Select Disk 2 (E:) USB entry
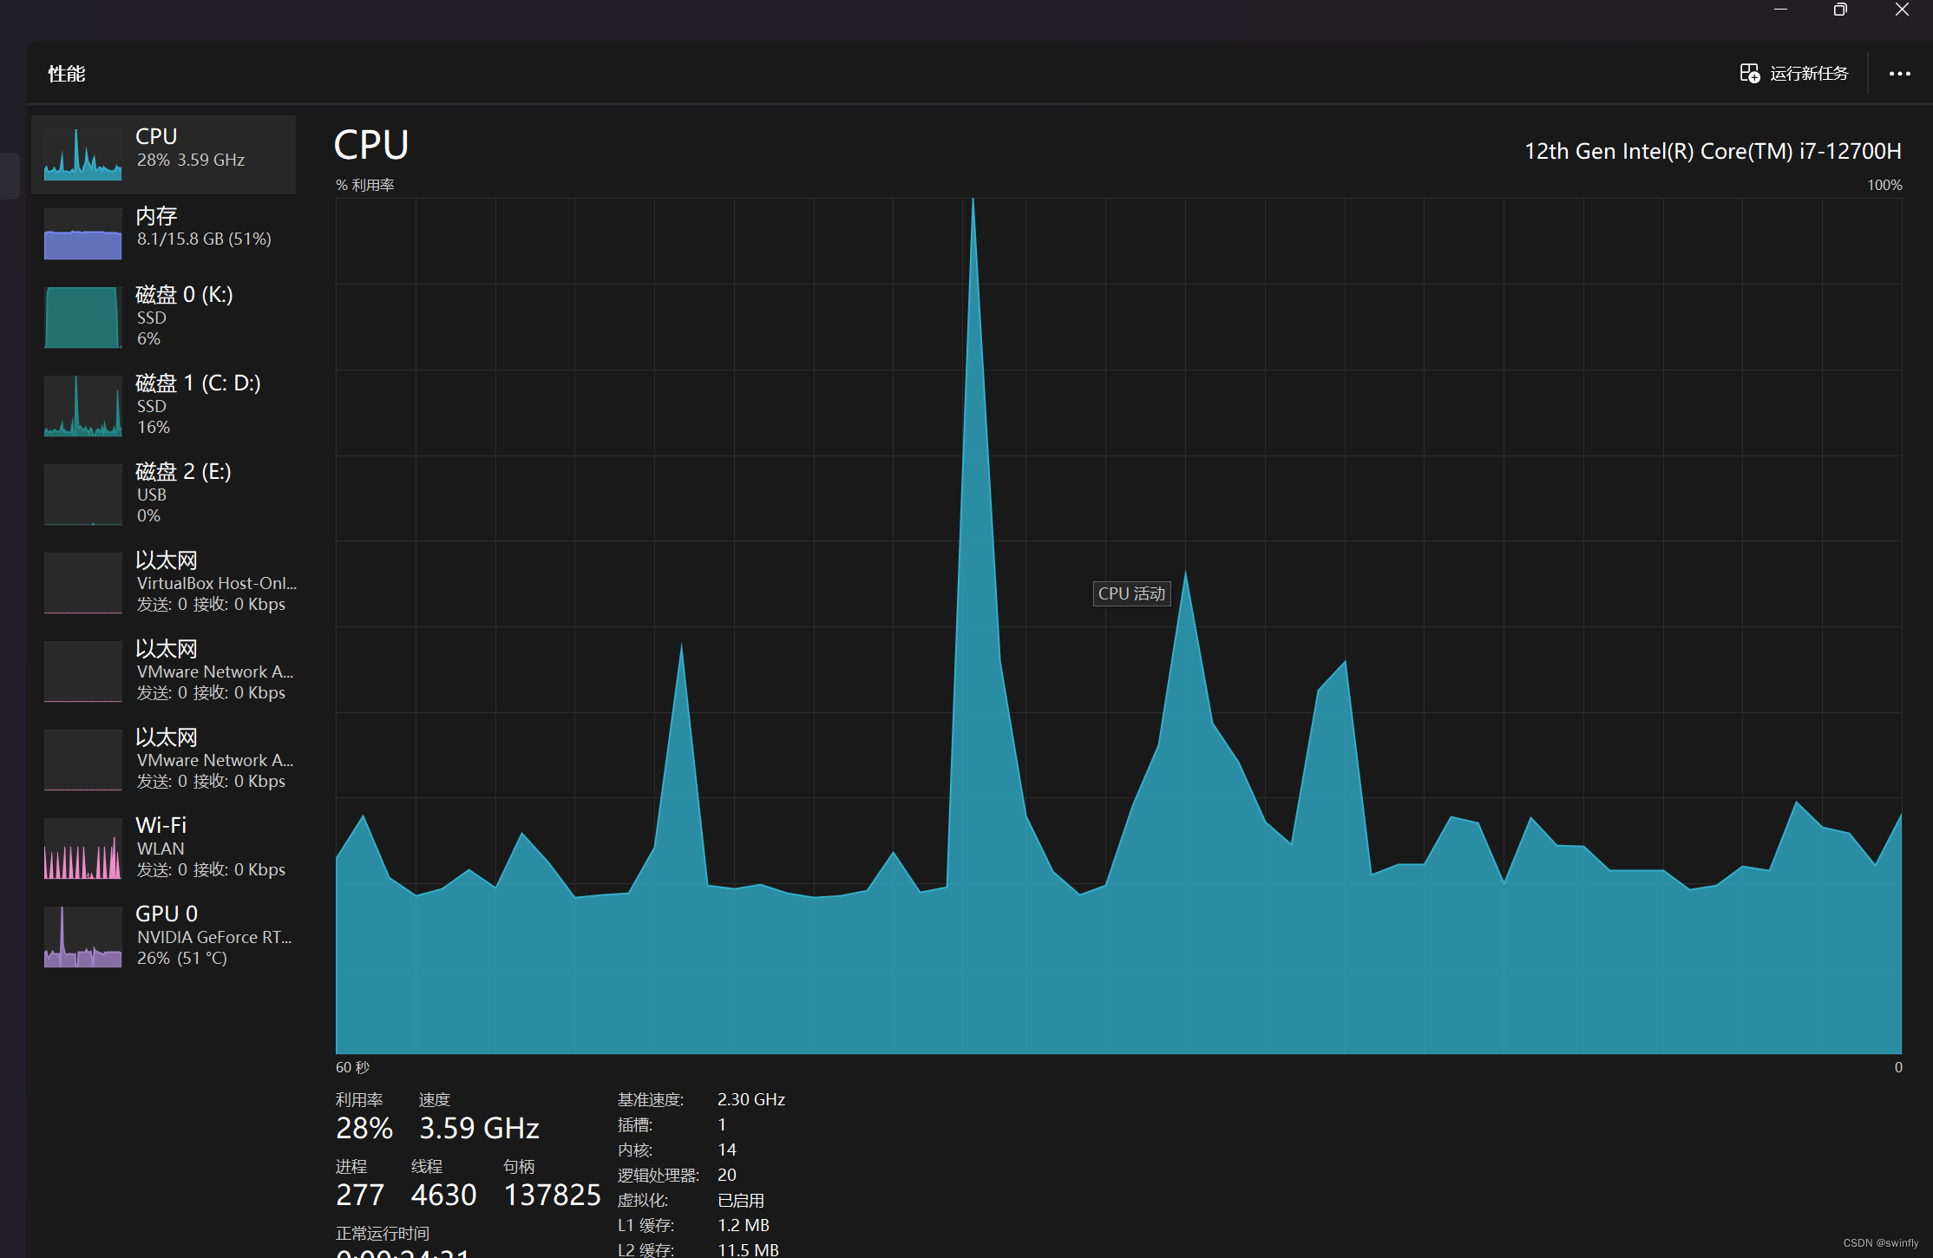This screenshot has width=1933, height=1258. 183,492
